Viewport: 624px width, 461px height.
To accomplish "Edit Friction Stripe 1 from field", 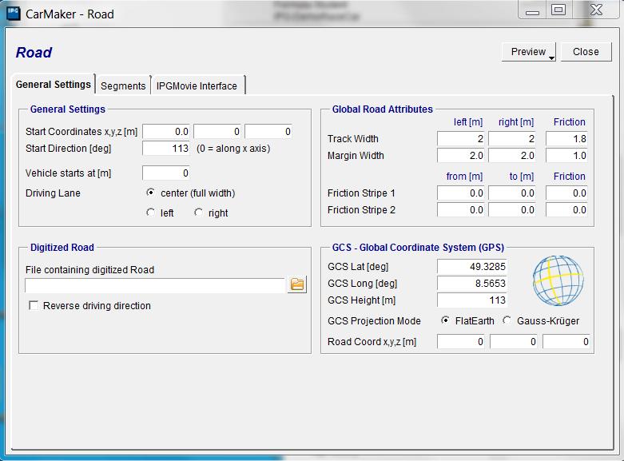I will tap(461, 193).
